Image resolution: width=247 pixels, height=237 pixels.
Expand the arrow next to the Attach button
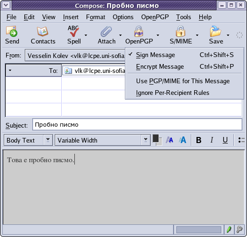120,35
